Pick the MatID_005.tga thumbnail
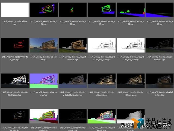Viewport: 174px width, 131px height. click(x=160, y=10)
